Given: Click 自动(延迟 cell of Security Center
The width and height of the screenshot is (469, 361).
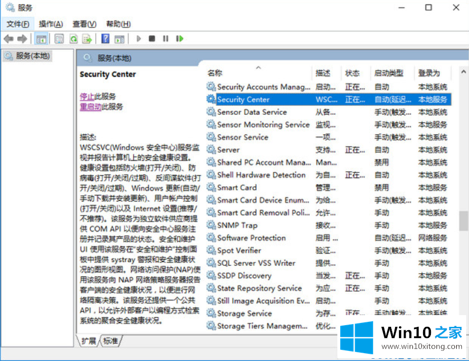Looking at the screenshot, I should 393,99.
